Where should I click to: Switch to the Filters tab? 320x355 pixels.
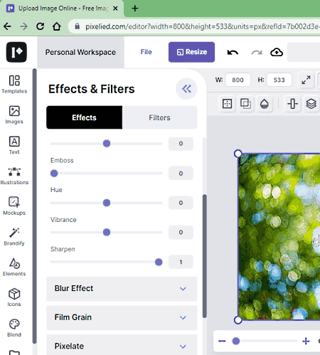pos(159,117)
